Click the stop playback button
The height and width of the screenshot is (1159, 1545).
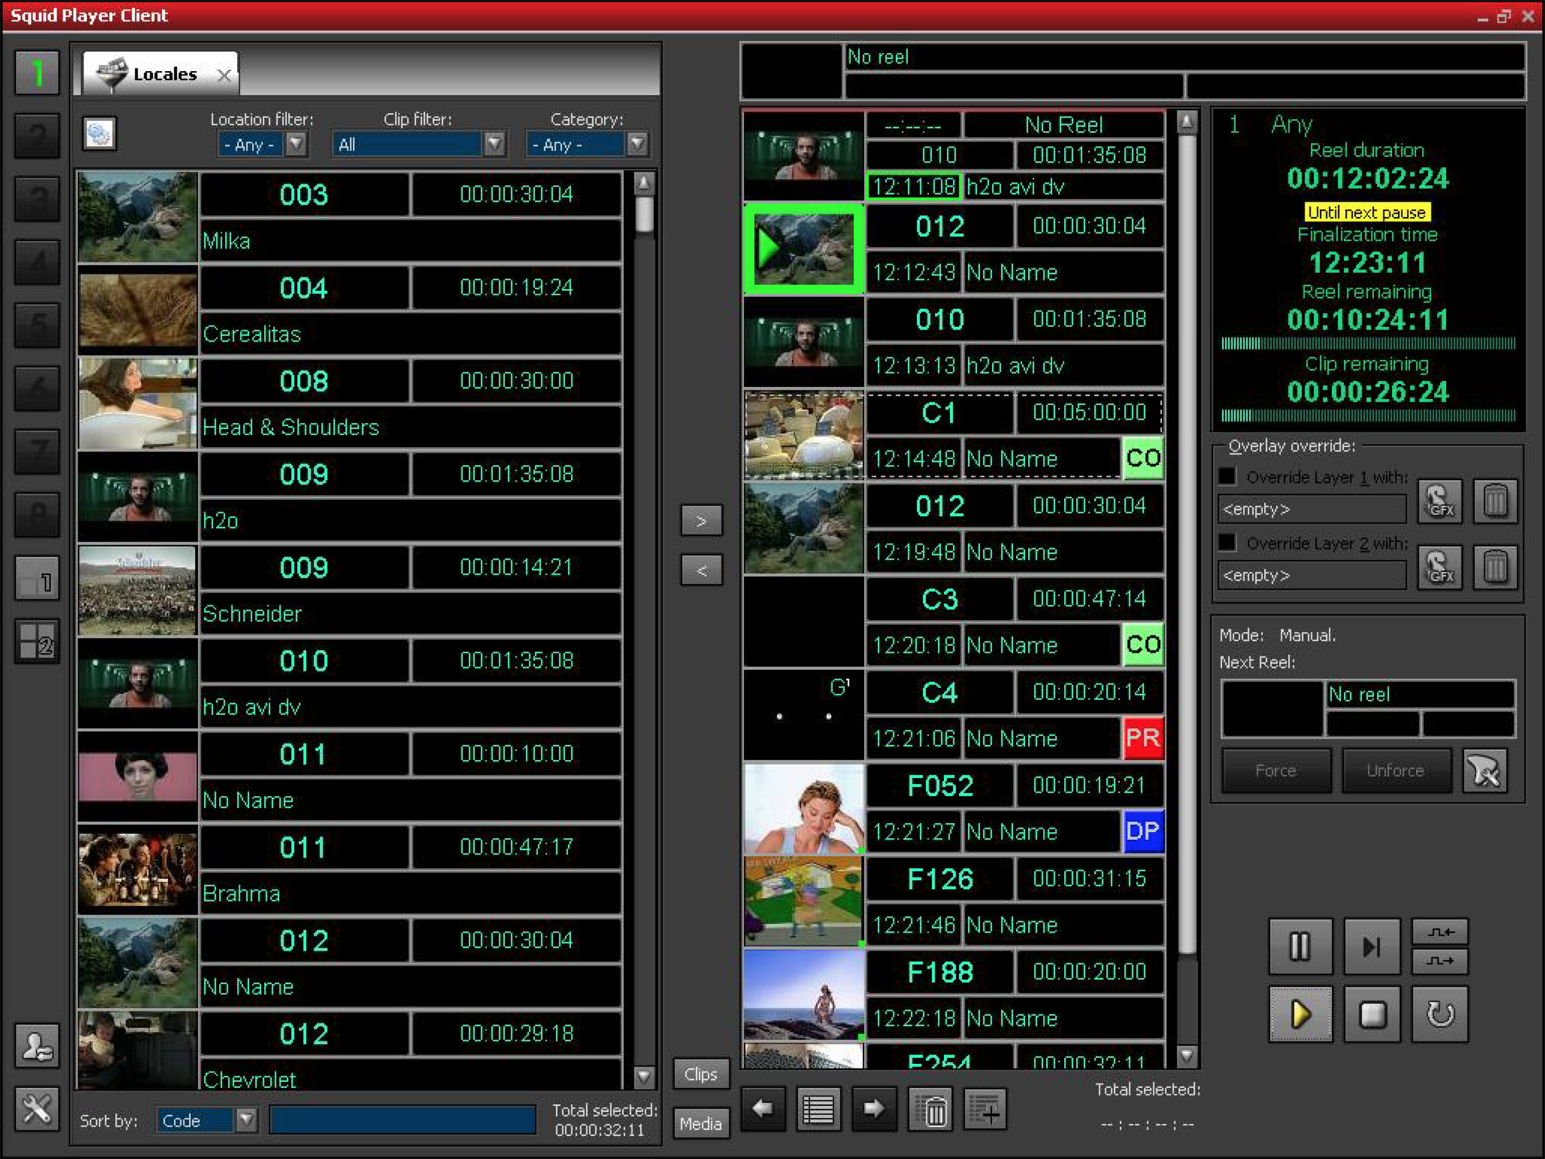point(1371,1015)
